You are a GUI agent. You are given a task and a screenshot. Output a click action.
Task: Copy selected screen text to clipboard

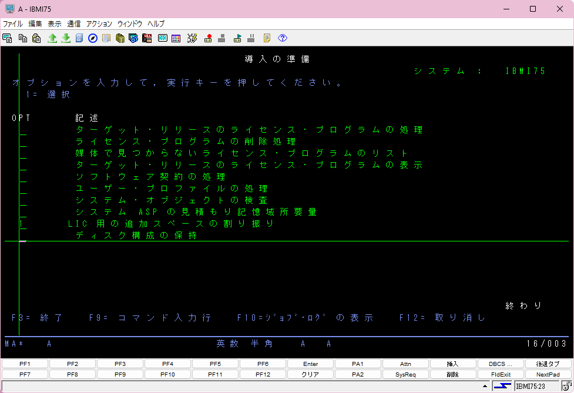(x=22, y=38)
